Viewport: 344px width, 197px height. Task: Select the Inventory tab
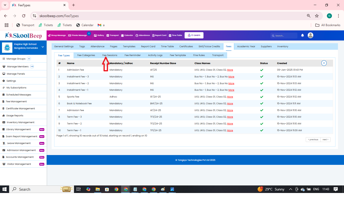[283, 46]
